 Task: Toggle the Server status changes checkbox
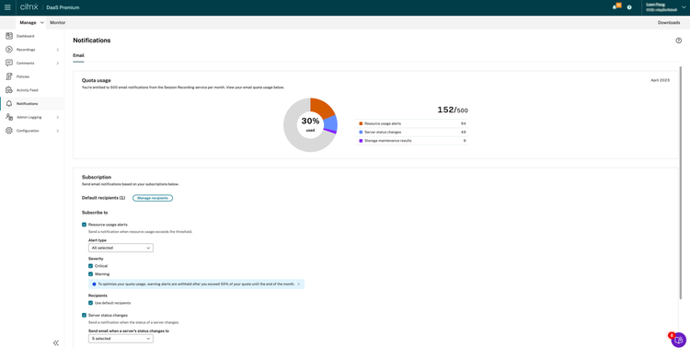pos(84,316)
